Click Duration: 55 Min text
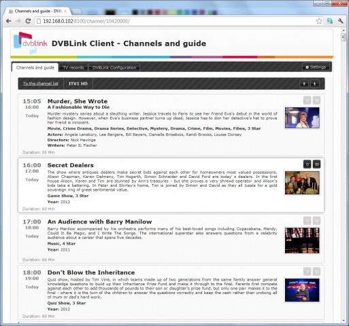The image size is (349, 326). point(39,152)
